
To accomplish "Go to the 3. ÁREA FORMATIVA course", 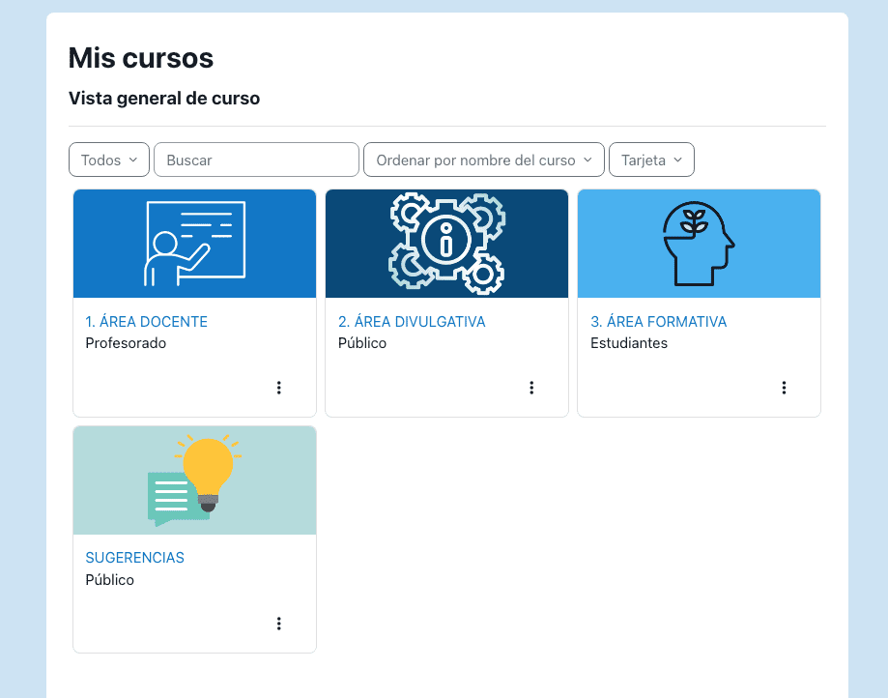I will point(658,322).
